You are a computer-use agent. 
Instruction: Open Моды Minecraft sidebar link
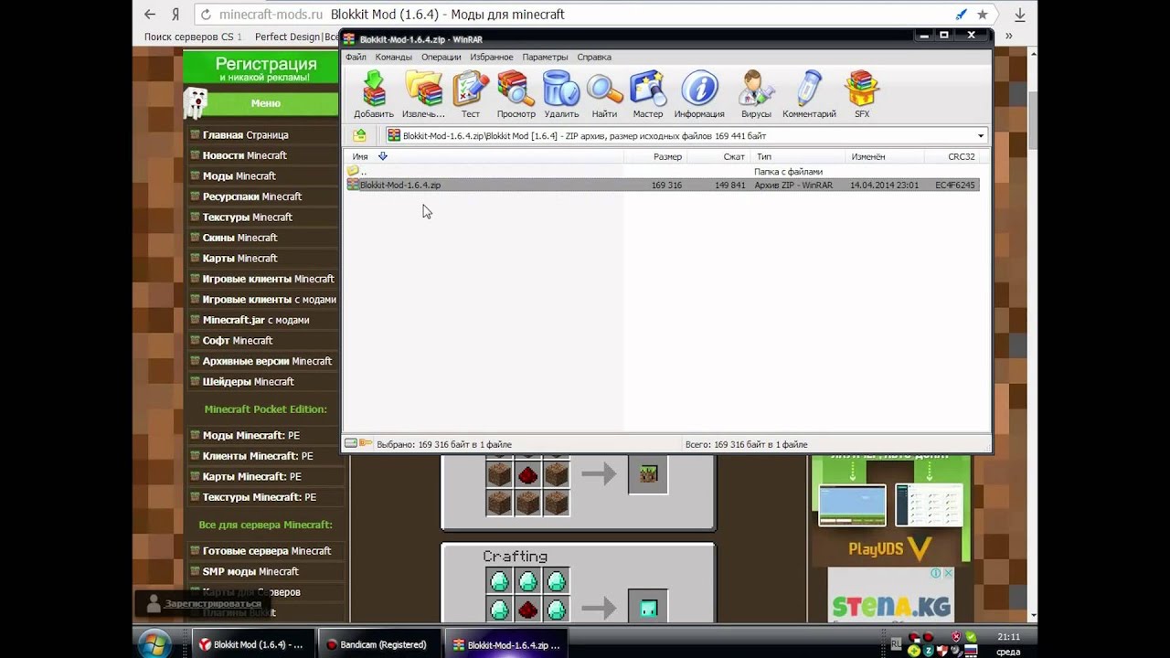point(239,175)
